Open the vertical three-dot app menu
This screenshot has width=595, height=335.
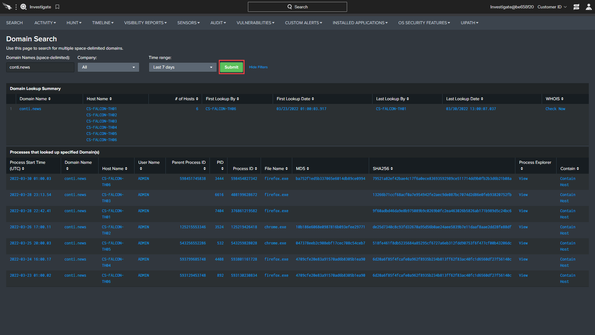pyautogui.click(x=16, y=7)
